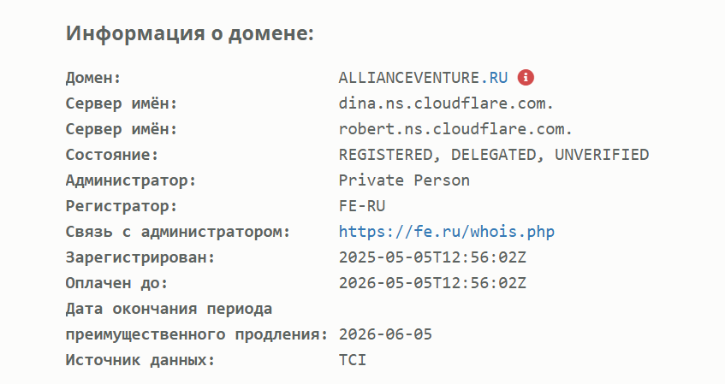Click the blue .RU domain suffix
This screenshot has width=725, height=384.
(x=494, y=78)
